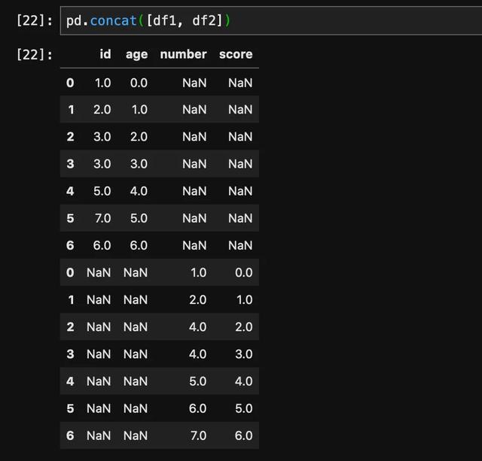Screen dimensions: 482x461
Task: Click the input prompt [22] beside the code
Action: coord(35,20)
